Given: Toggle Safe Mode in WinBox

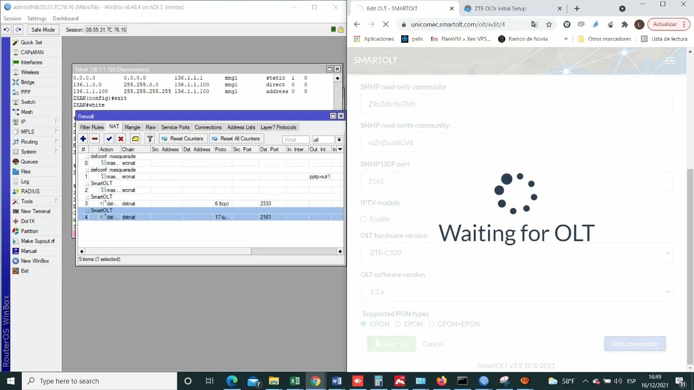Looking at the screenshot, I should [43, 30].
